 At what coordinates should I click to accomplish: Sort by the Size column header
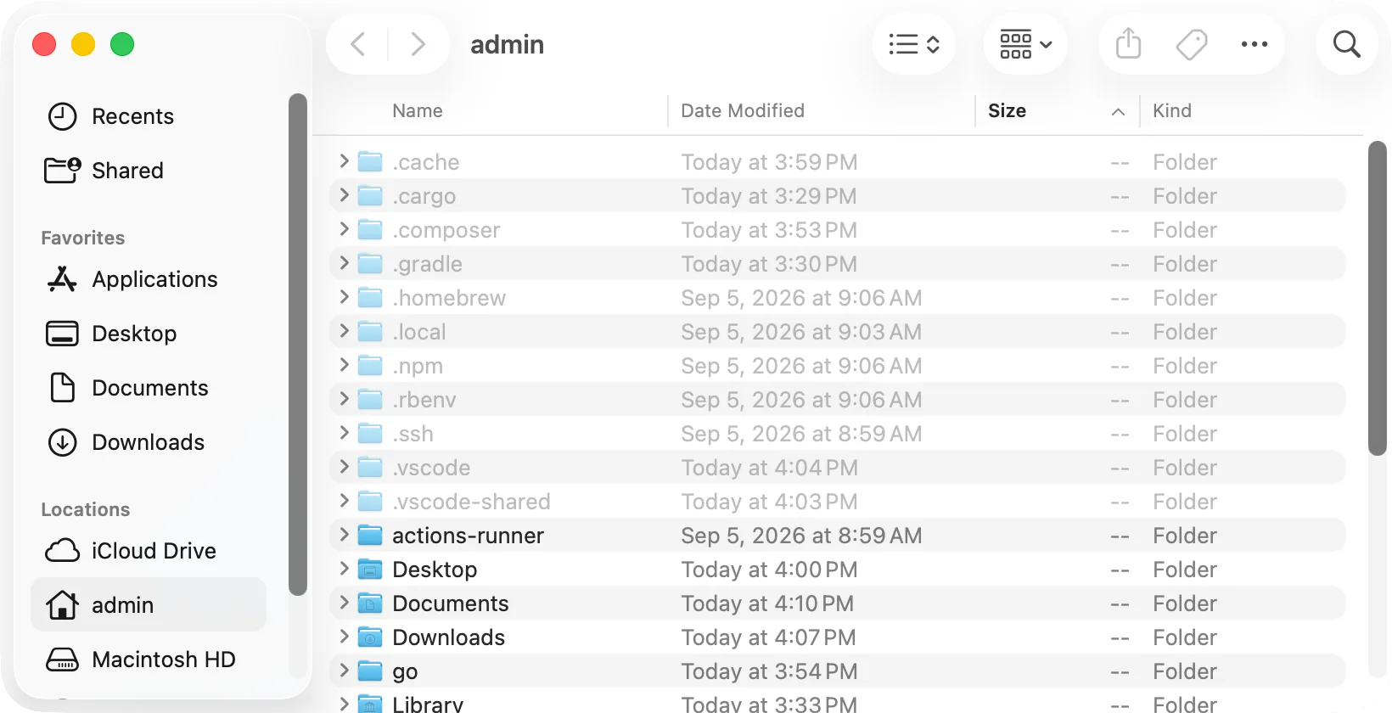(1007, 111)
